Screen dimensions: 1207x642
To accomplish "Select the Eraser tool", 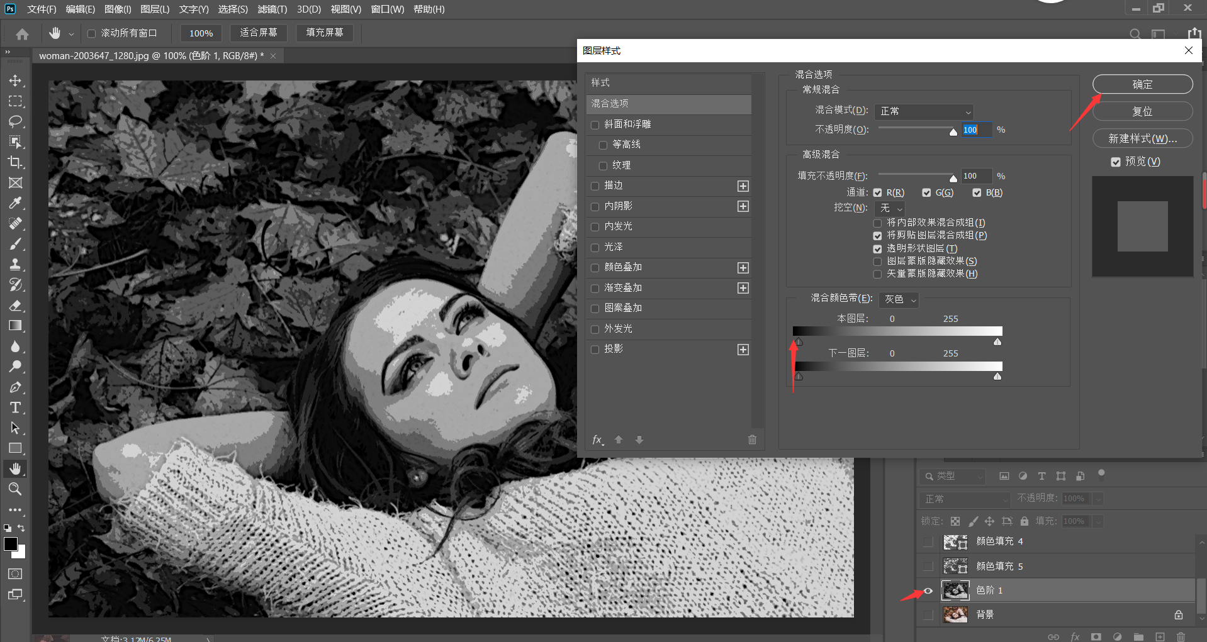I will tap(15, 306).
